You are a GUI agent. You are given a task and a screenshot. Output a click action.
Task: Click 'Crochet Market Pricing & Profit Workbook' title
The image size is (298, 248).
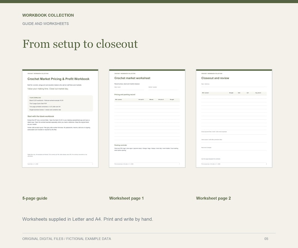click(58, 79)
